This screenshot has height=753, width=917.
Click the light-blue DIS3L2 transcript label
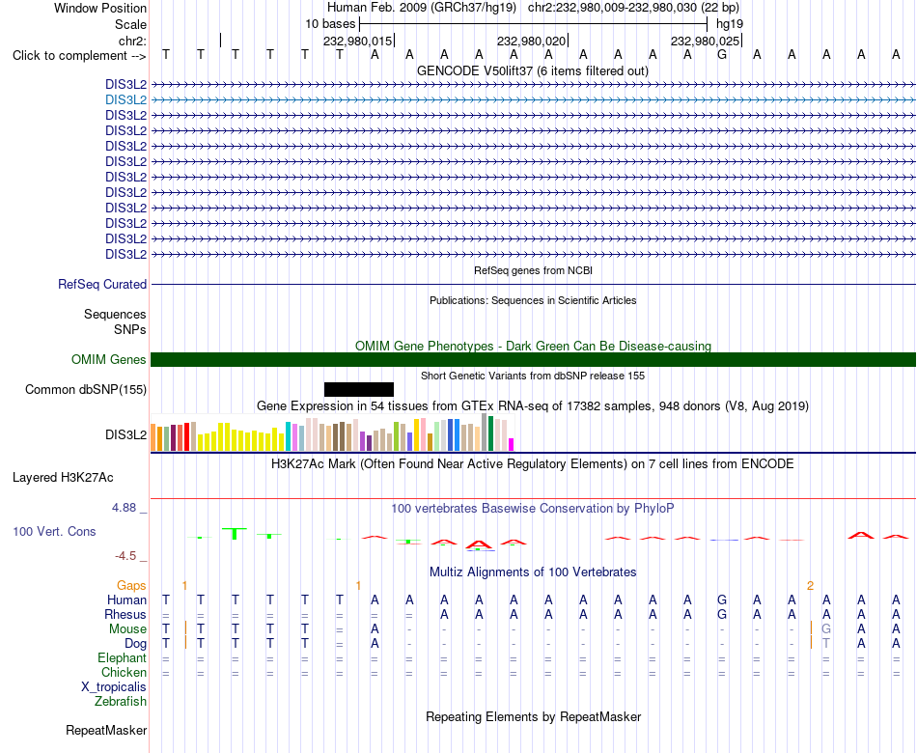125,100
